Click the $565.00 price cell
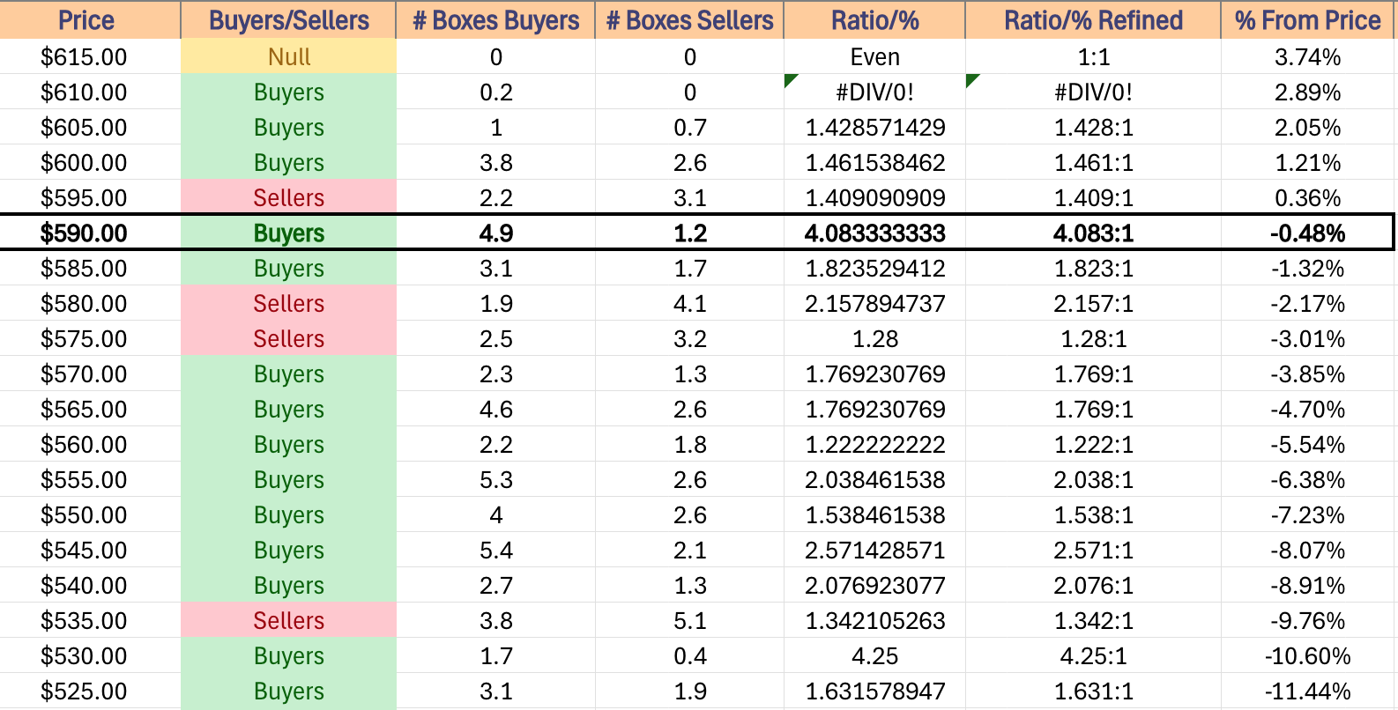Screen dimensions: 1398x710 90,409
